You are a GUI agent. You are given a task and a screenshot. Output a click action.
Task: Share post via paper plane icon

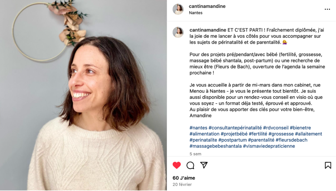pos(204,165)
